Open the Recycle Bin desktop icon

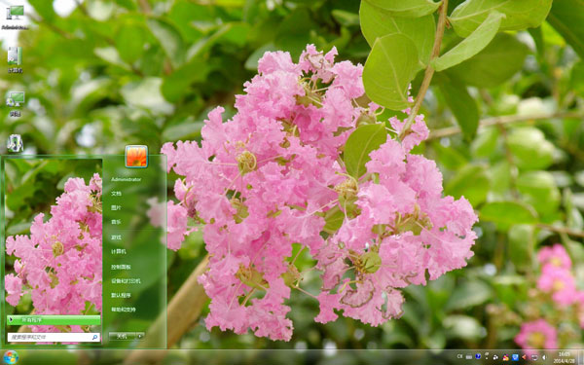coord(15,143)
